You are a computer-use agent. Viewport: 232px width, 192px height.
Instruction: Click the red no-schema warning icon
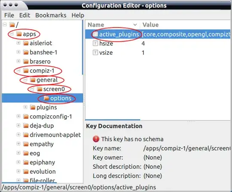[x=96, y=139]
